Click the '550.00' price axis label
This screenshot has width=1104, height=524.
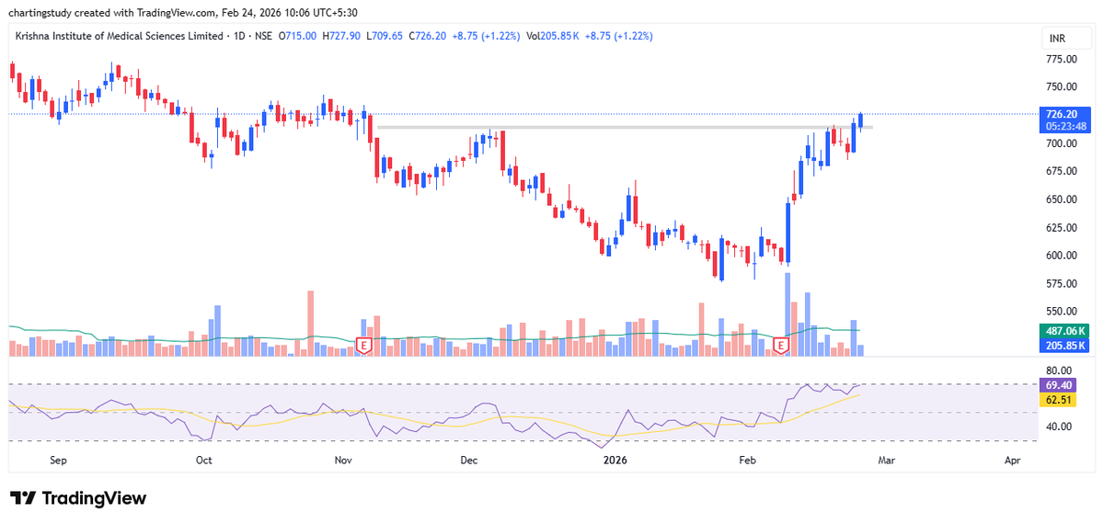[1062, 313]
